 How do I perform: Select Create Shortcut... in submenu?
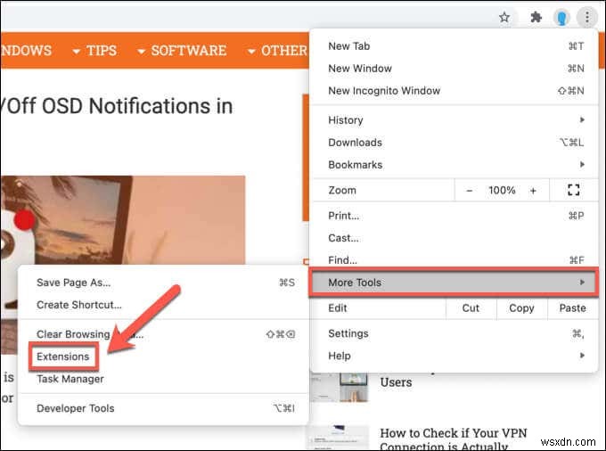click(x=164, y=305)
